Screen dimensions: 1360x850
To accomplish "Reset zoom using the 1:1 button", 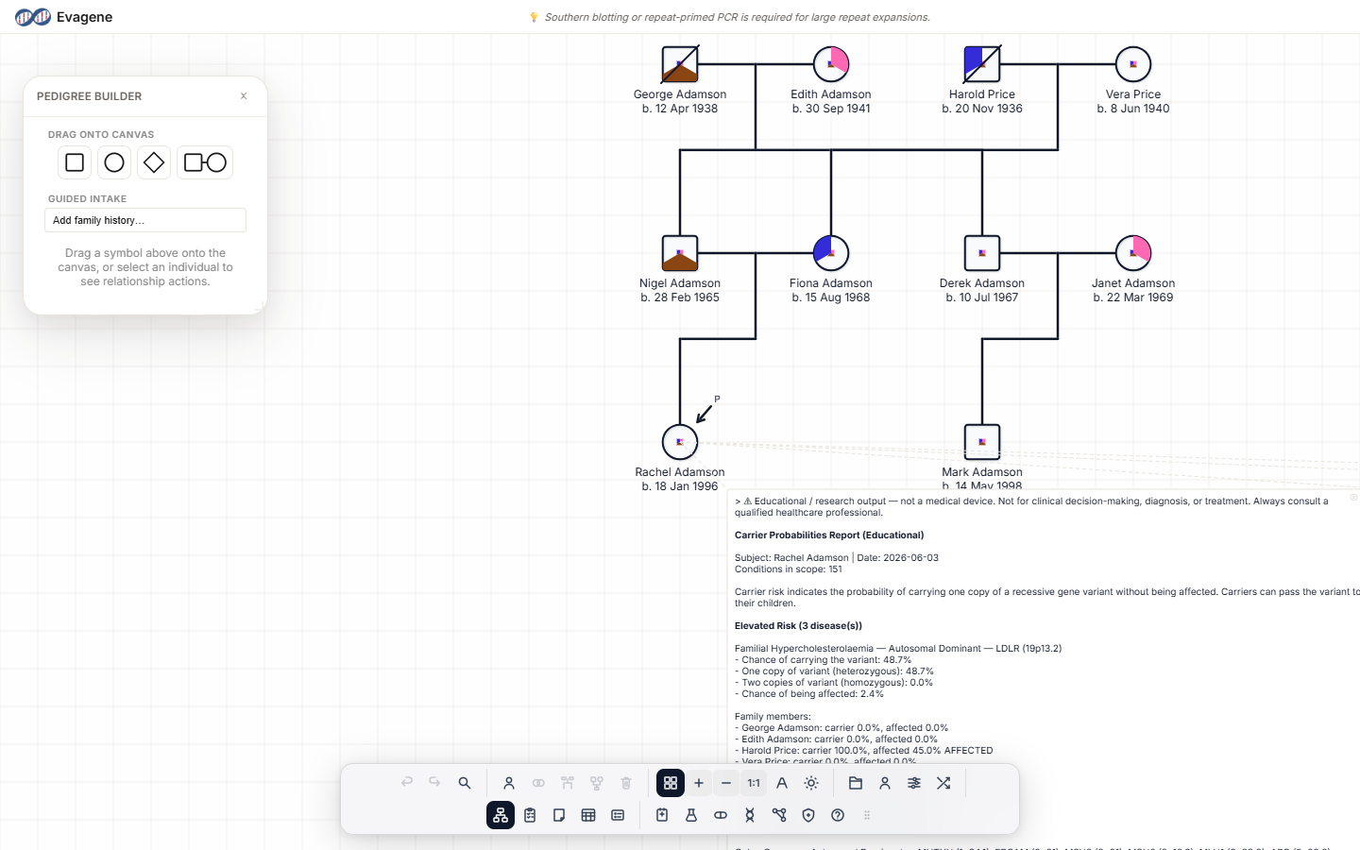I will pos(754,783).
